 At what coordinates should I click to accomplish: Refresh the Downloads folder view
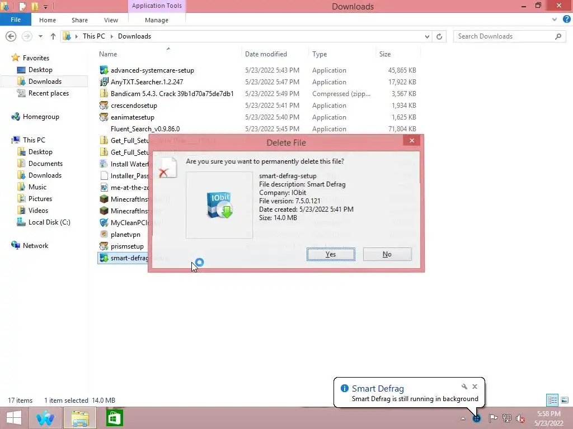pyautogui.click(x=439, y=36)
